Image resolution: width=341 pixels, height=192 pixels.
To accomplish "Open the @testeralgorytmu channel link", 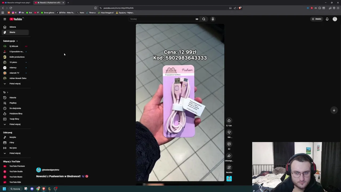I will [x=51, y=170].
